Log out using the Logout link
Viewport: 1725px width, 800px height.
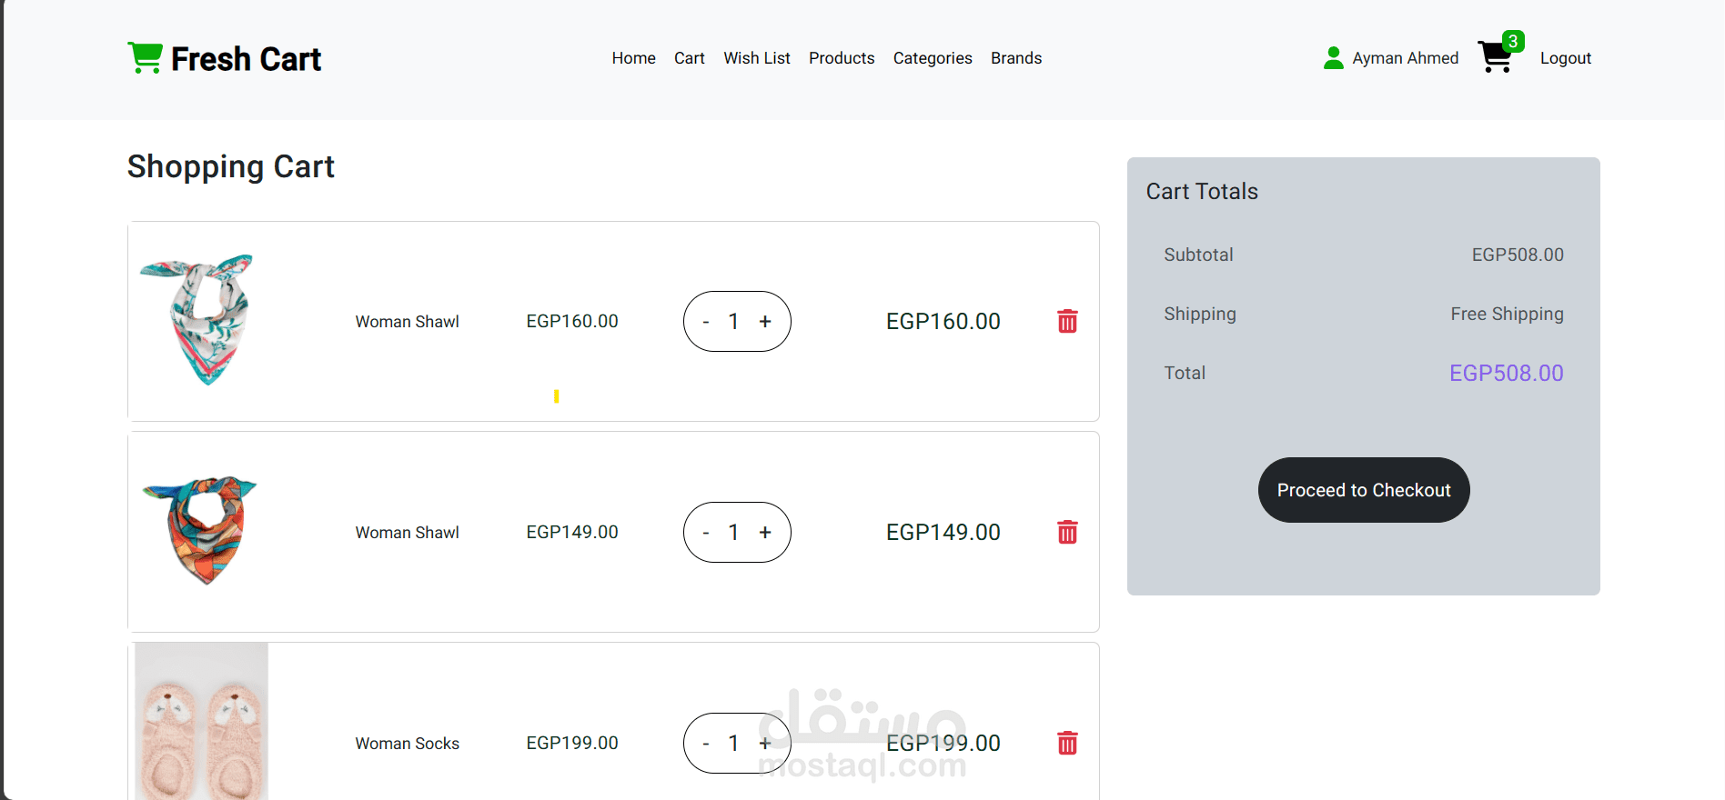(x=1566, y=58)
